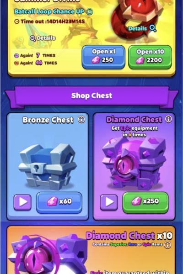Select the Shop Chest banner

pyautogui.click(x=91, y=96)
